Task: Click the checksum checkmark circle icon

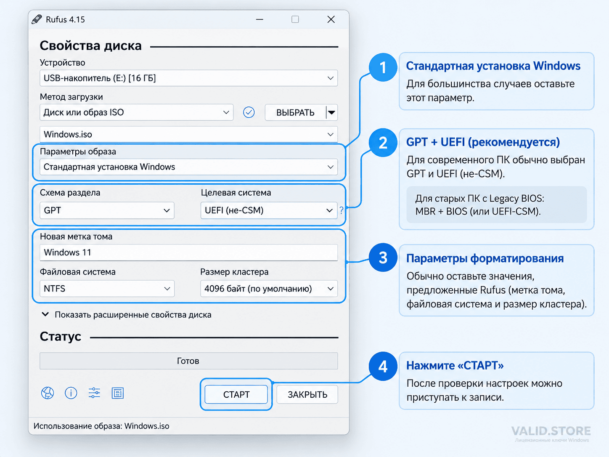Action: pyautogui.click(x=249, y=112)
